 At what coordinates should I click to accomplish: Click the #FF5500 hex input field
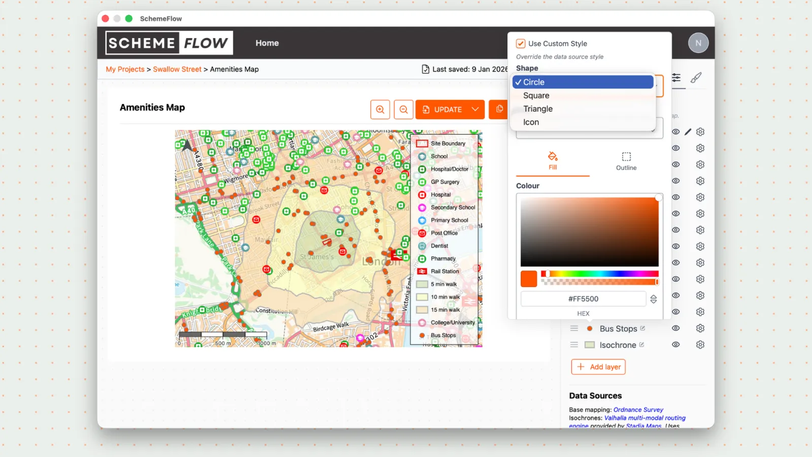click(584, 299)
